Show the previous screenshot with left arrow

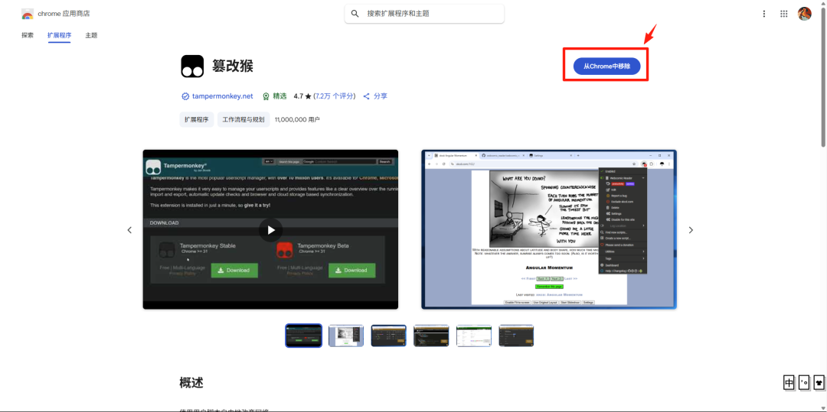129,230
